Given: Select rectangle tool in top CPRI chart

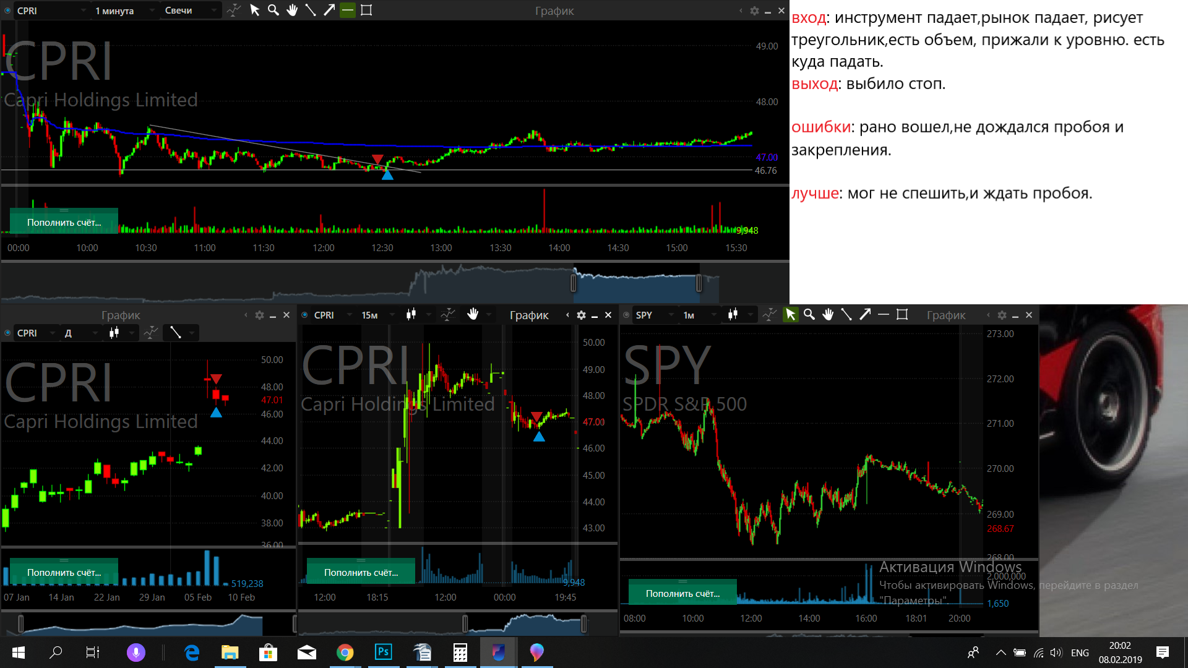Looking at the screenshot, I should [366, 11].
